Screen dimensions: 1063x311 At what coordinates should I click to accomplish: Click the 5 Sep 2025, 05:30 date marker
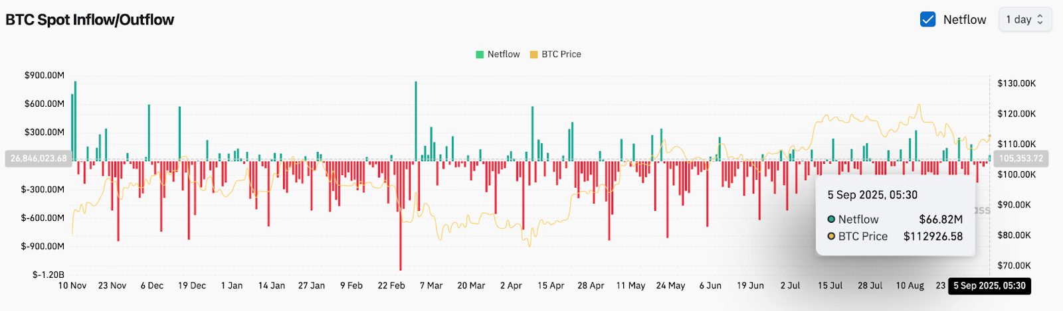989,286
